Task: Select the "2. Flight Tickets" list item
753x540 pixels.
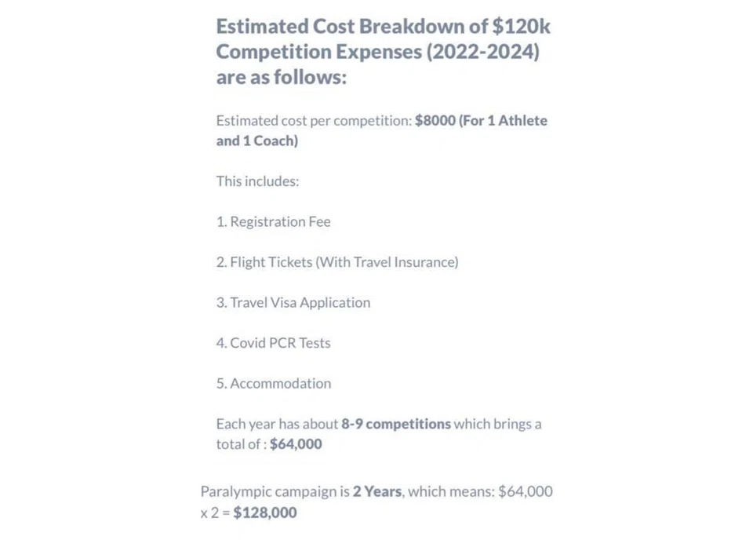Action: click(264, 262)
